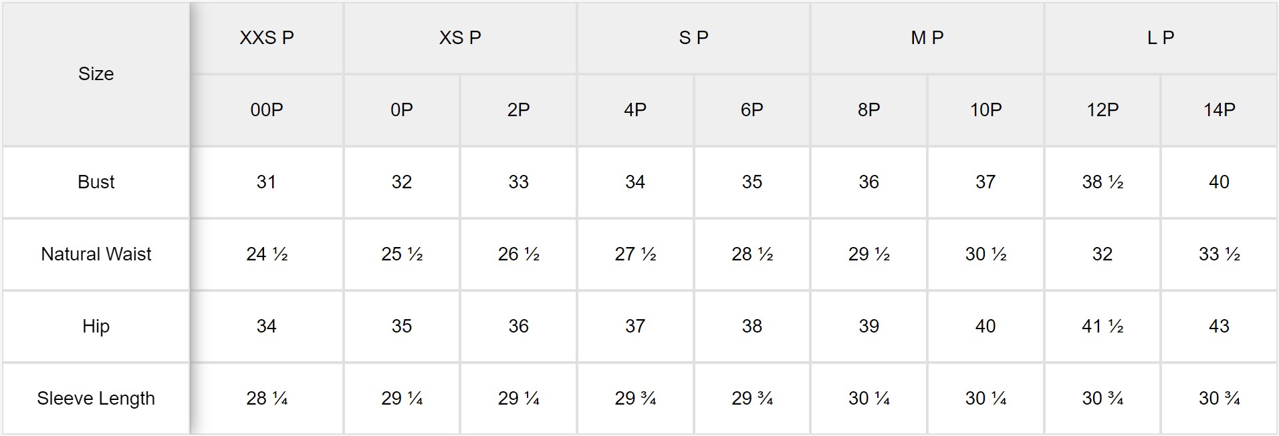Click the 43 hip measurement cell
Image resolution: width=1279 pixels, height=436 pixels.
tap(1219, 326)
